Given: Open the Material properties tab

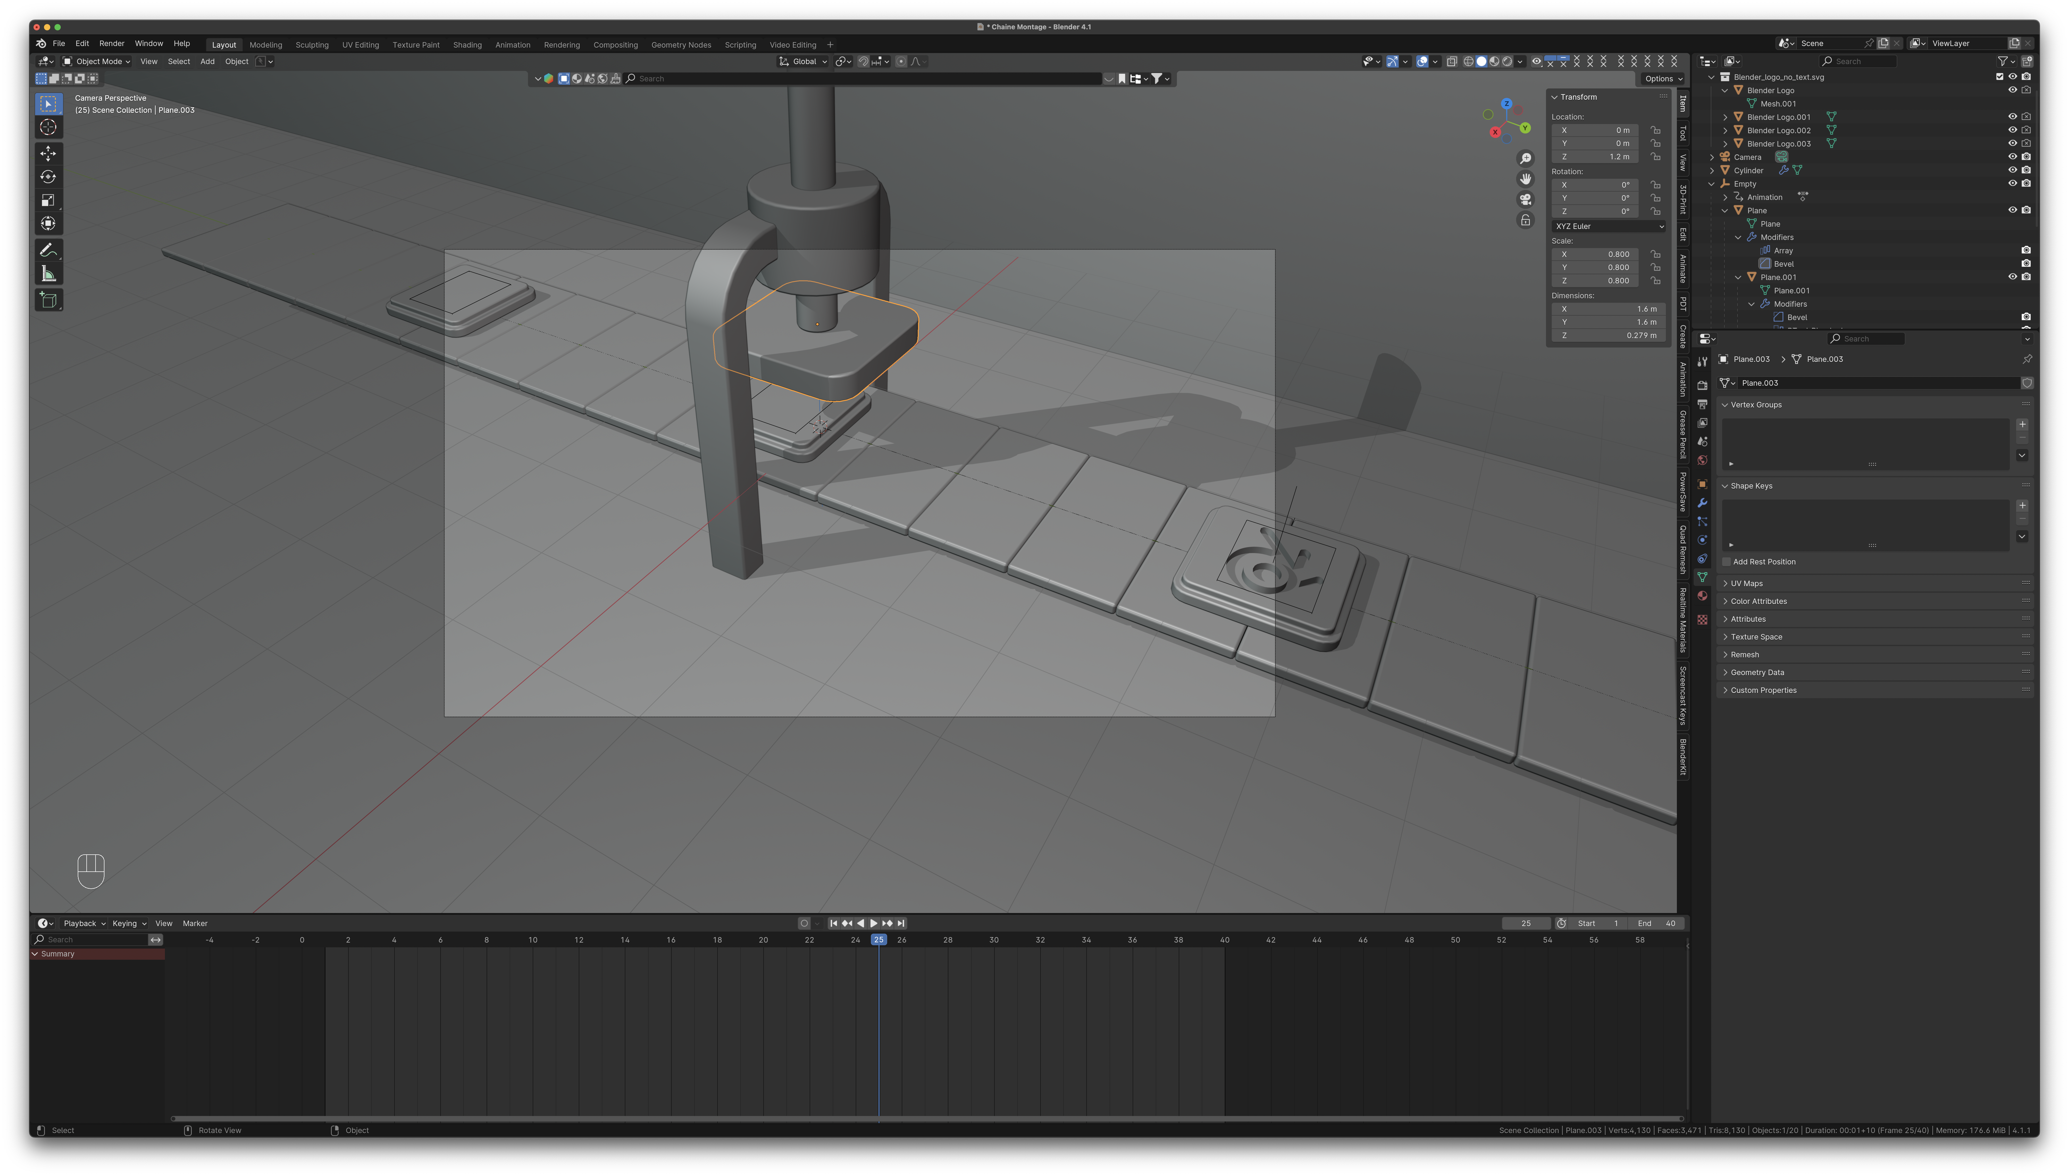Looking at the screenshot, I should click(x=1702, y=596).
